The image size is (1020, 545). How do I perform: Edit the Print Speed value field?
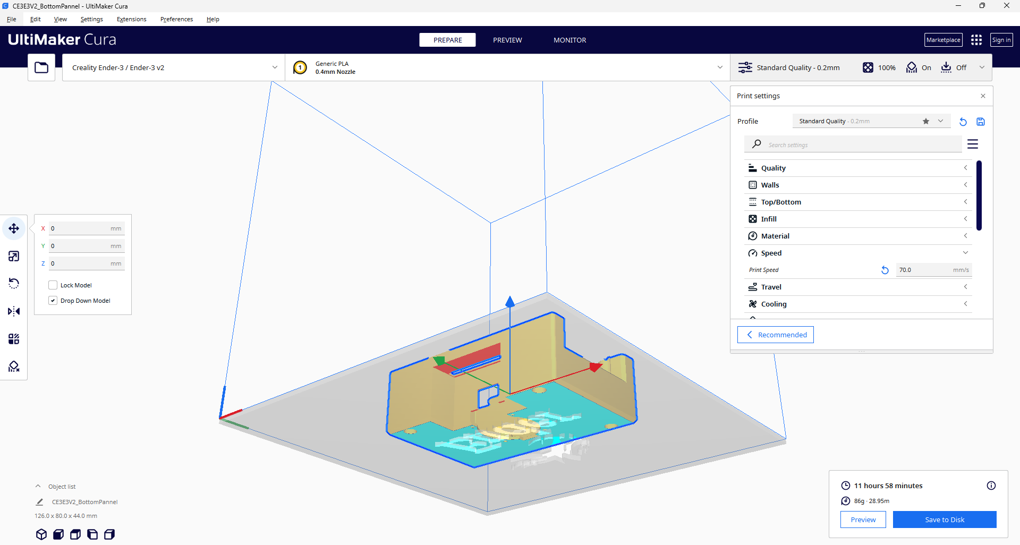[x=934, y=270]
